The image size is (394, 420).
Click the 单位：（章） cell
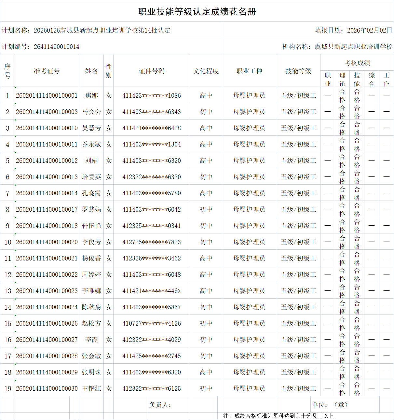(x=330, y=405)
